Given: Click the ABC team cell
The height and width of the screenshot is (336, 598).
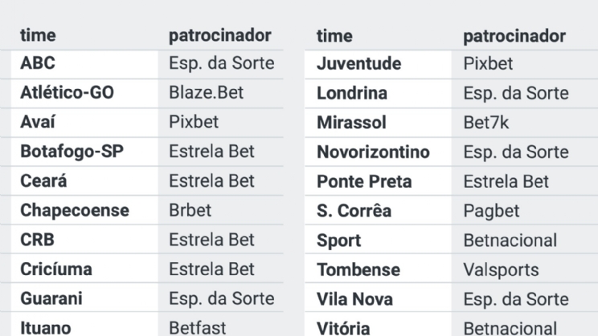Looking at the screenshot, I should point(37,63).
